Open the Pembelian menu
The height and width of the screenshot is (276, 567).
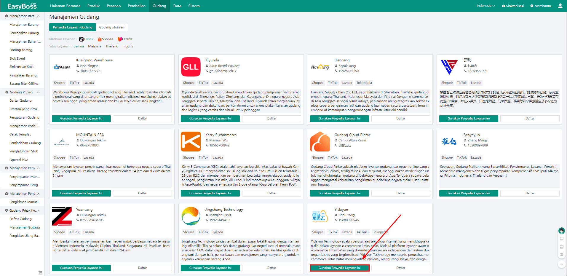click(x=137, y=6)
